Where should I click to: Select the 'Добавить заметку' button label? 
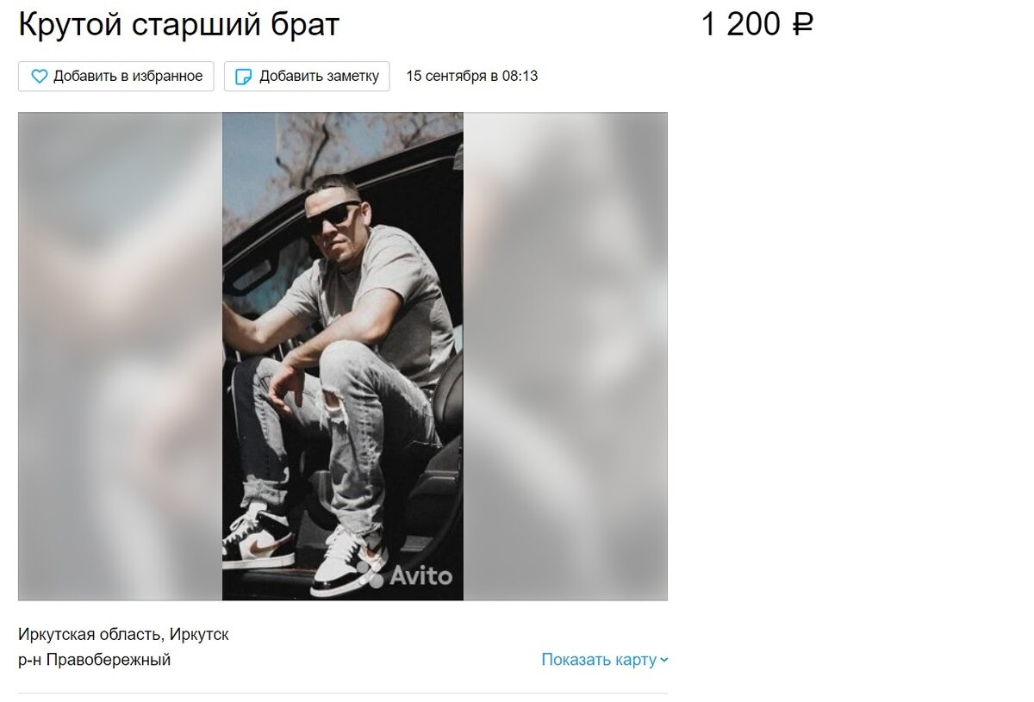(319, 76)
